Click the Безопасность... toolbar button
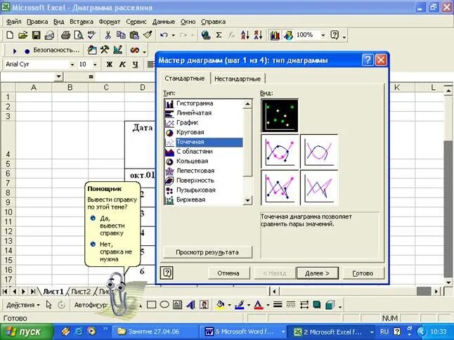Viewport: 454px width, 340px height. coord(56,50)
